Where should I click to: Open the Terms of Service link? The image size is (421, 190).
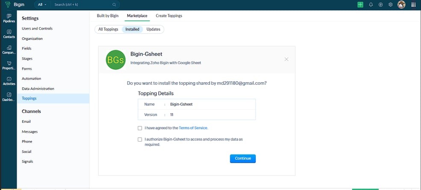tap(193, 128)
